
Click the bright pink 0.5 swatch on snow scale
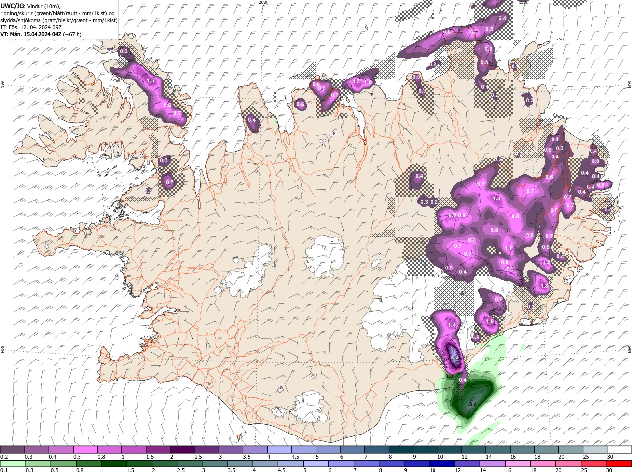pyautogui.click(x=85, y=450)
